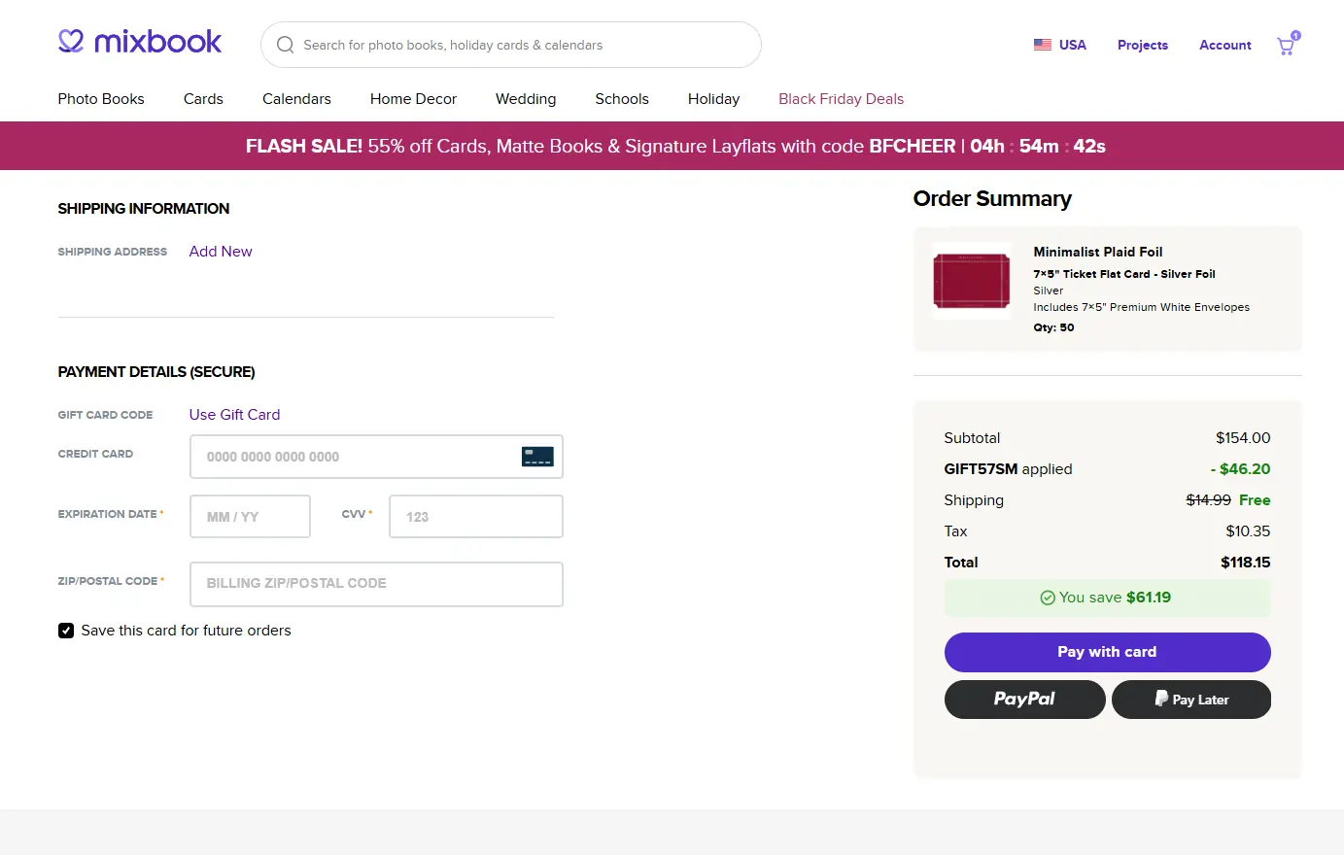This screenshot has height=855, width=1344.
Task: Open the Account link
Action: tap(1224, 45)
